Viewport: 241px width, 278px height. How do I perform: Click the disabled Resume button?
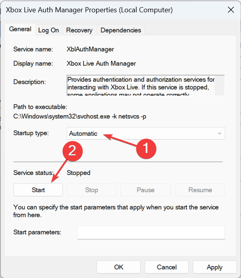[x=200, y=190]
